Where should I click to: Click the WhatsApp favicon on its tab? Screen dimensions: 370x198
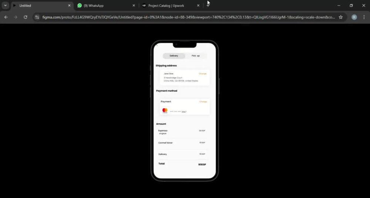[x=80, y=6]
